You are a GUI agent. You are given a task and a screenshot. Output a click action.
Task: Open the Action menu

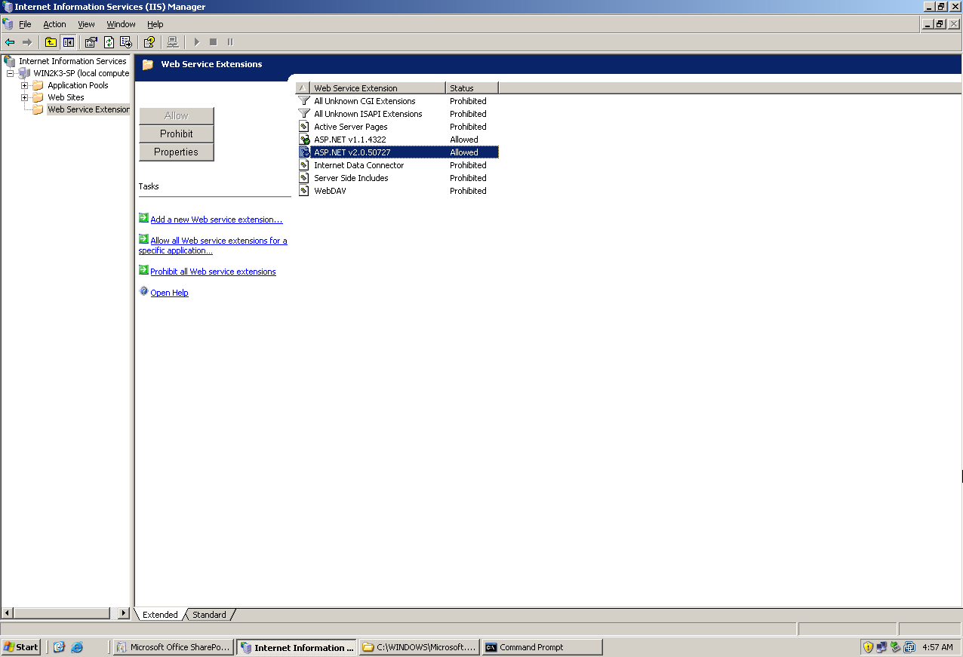tap(54, 23)
